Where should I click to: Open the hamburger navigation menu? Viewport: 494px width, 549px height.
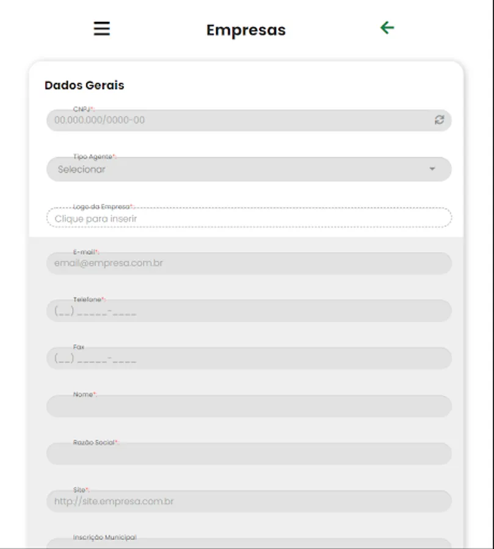[101, 29]
